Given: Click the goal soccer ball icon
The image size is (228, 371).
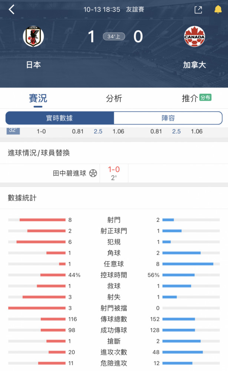Looking at the screenshot, I should click(x=93, y=173).
